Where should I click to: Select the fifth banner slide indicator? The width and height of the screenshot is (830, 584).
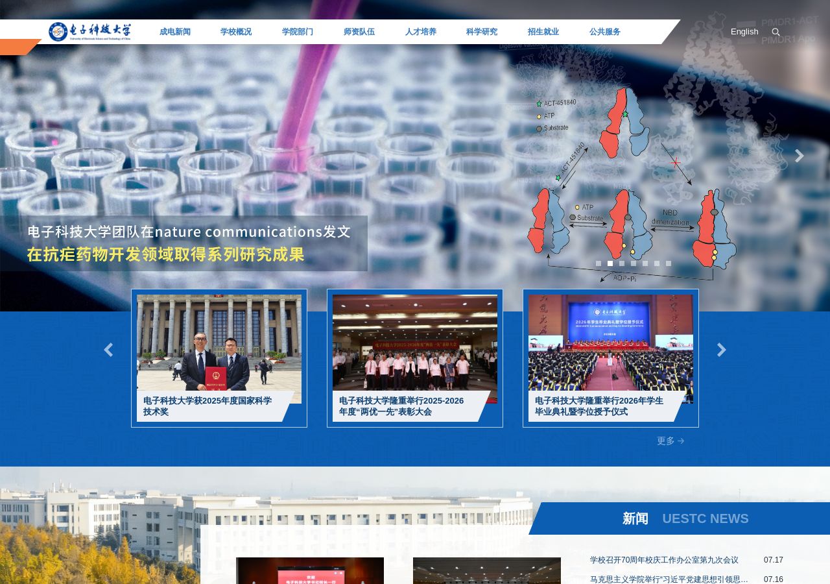pyautogui.click(x=645, y=263)
